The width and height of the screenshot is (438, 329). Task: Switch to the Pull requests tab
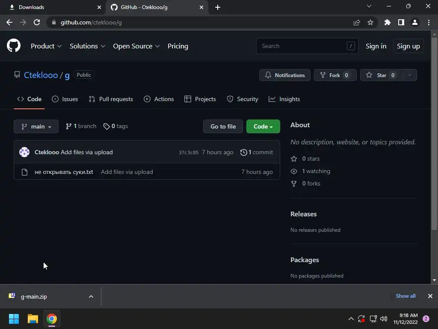[111, 99]
